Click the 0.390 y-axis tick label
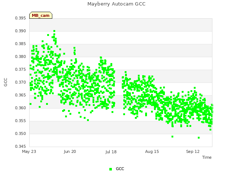The height and width of the screenshot is (176, 234). (x=20, y=31)
